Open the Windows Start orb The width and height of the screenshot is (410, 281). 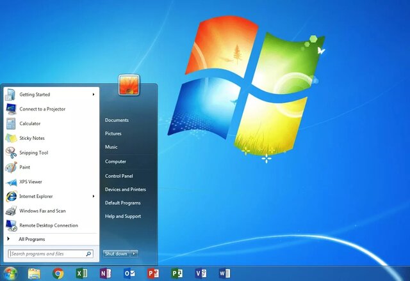click(x=10, y=274)
